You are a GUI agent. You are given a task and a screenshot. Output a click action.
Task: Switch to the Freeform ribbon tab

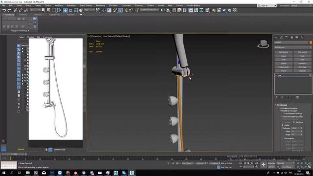23,15
